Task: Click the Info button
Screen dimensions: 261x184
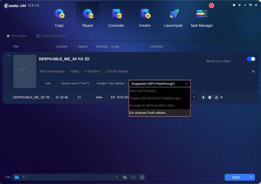Action: click(48, 84)
